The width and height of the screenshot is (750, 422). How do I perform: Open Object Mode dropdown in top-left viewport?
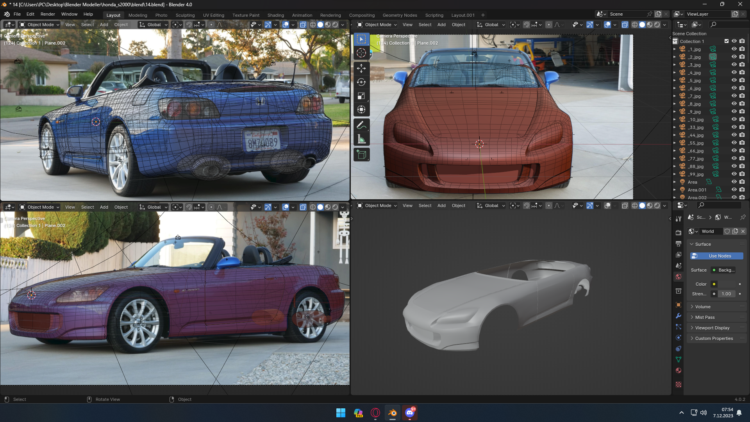click(39, 25)
